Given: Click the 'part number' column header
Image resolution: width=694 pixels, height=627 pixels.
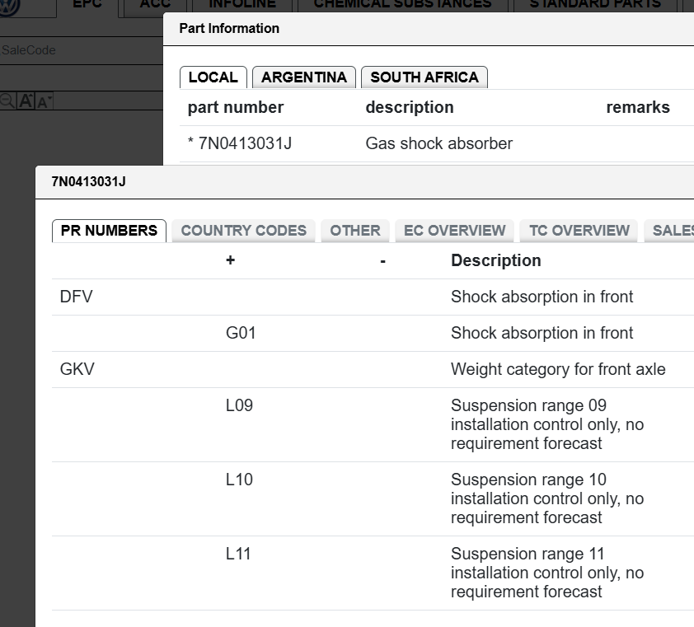Looking at the screenshot, I should [x=236, y=108].
